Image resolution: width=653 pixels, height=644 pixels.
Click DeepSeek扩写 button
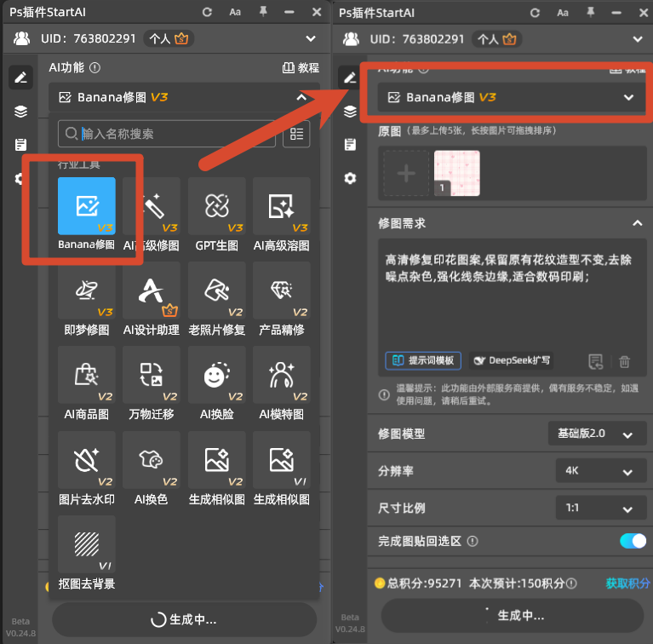513,360
